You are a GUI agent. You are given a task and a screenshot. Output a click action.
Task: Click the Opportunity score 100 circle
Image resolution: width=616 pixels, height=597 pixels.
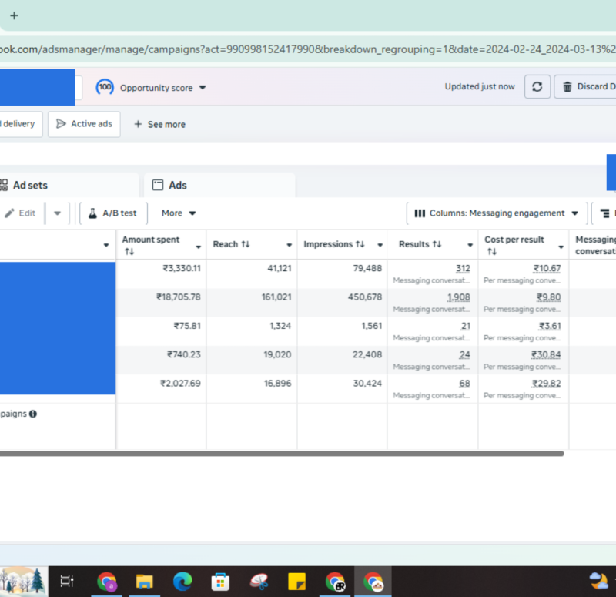tap(105, 88)
